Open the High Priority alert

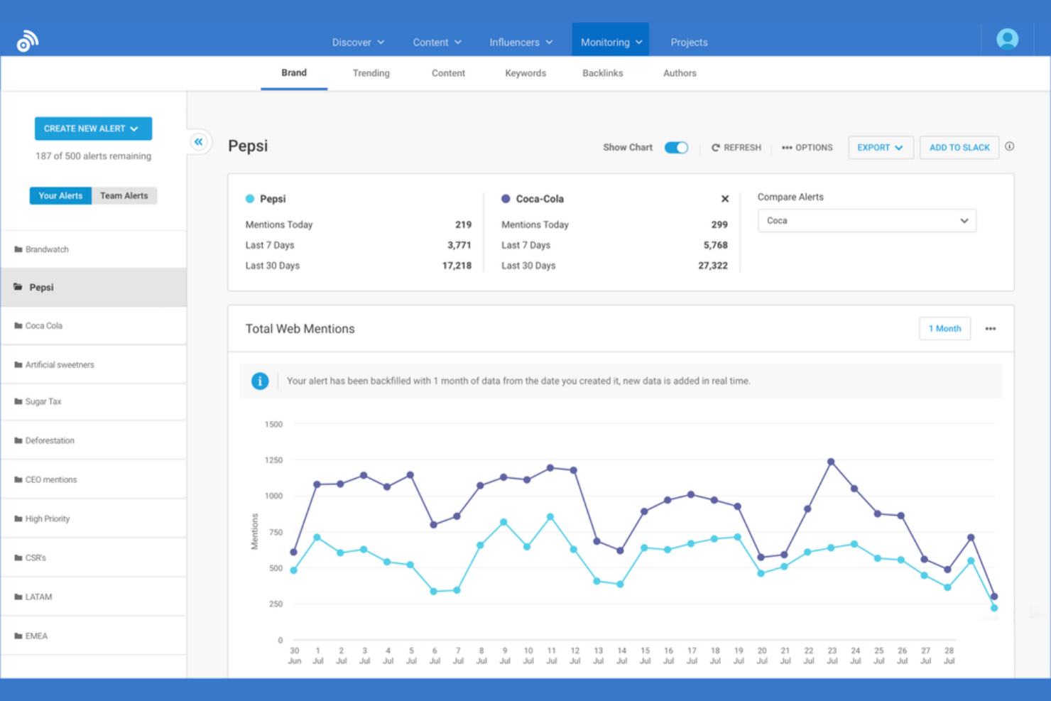tap(93, 518)
